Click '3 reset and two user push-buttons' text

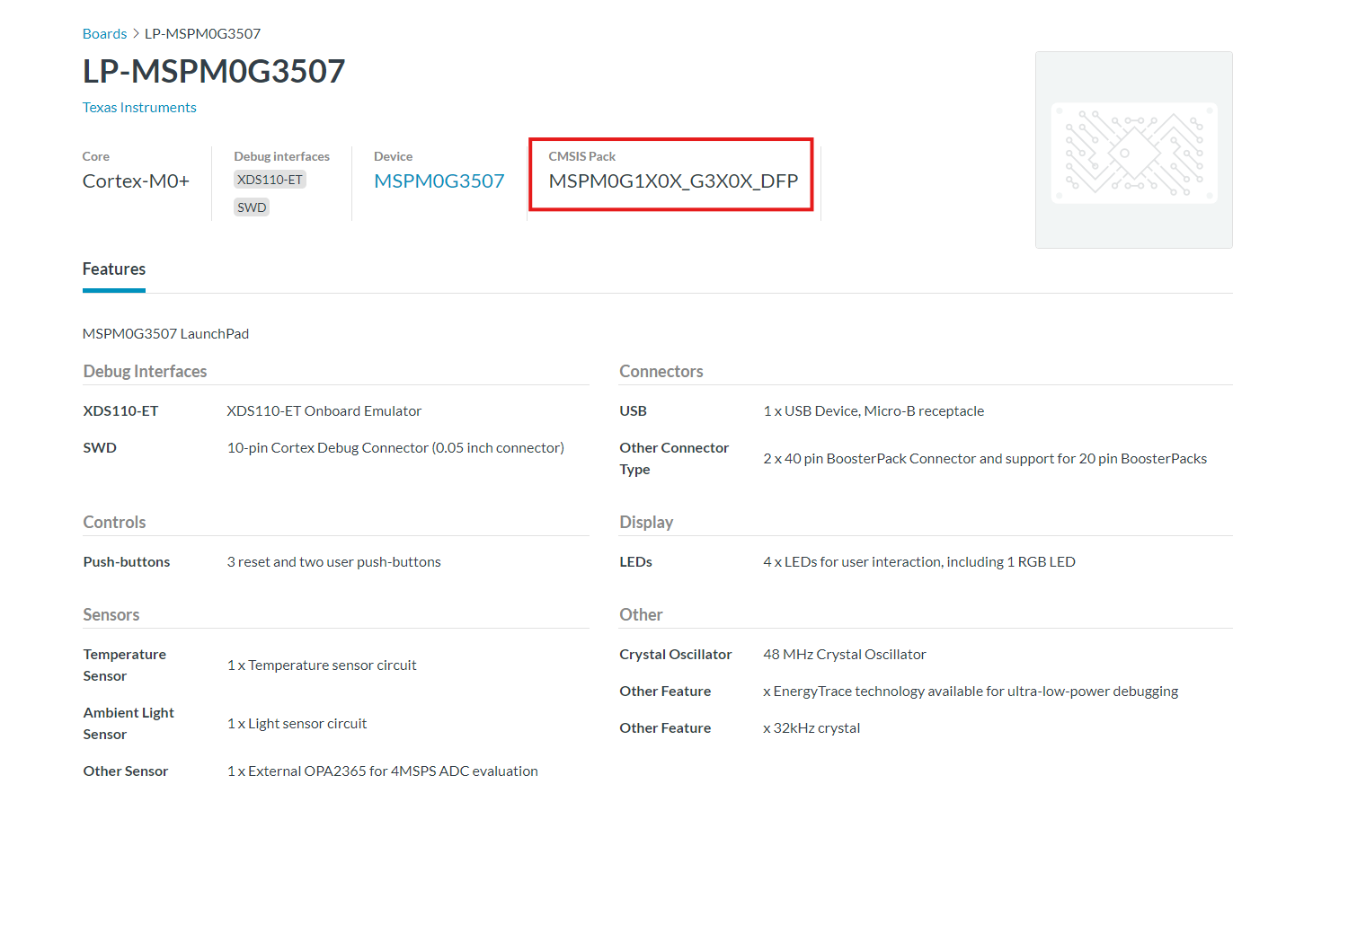(x=334, y=562)
